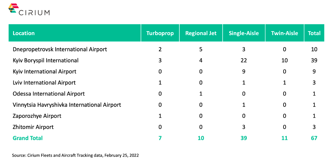
Task: Click Lviv International Airport row label
Action: 44,83
